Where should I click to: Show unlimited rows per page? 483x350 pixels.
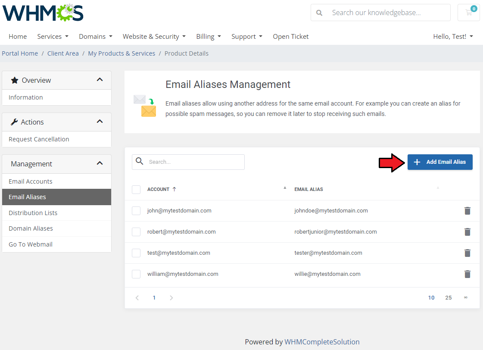(x=466, y=297)
